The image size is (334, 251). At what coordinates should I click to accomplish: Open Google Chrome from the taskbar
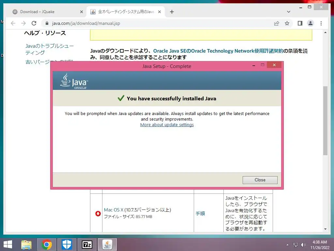(47, 244)
